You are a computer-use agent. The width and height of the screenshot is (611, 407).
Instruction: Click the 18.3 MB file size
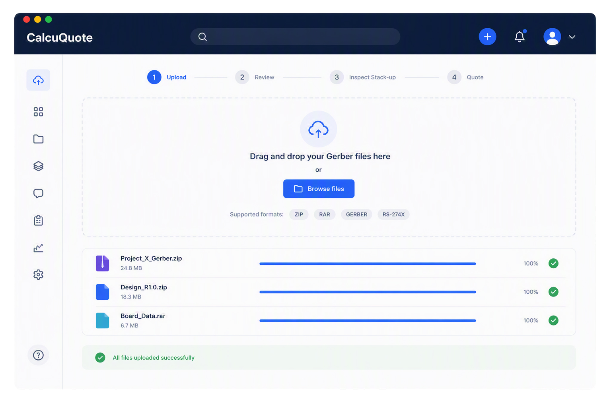[131, 297]
